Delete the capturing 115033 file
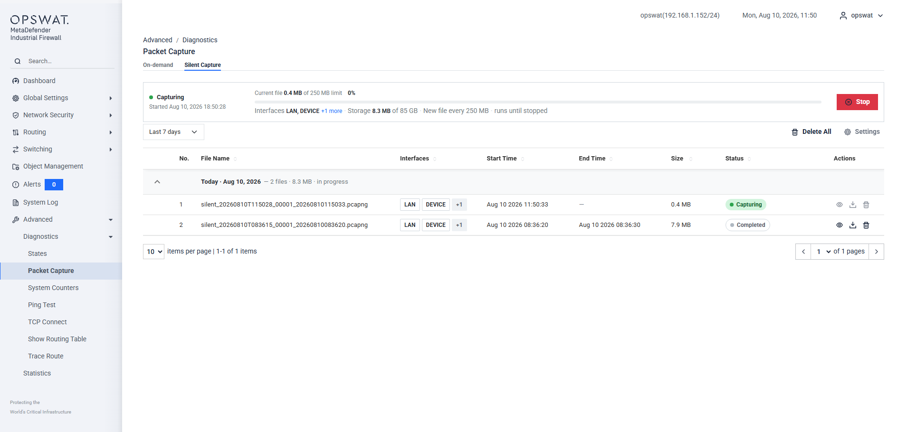The image size is (907, 432). coord(866,205)
